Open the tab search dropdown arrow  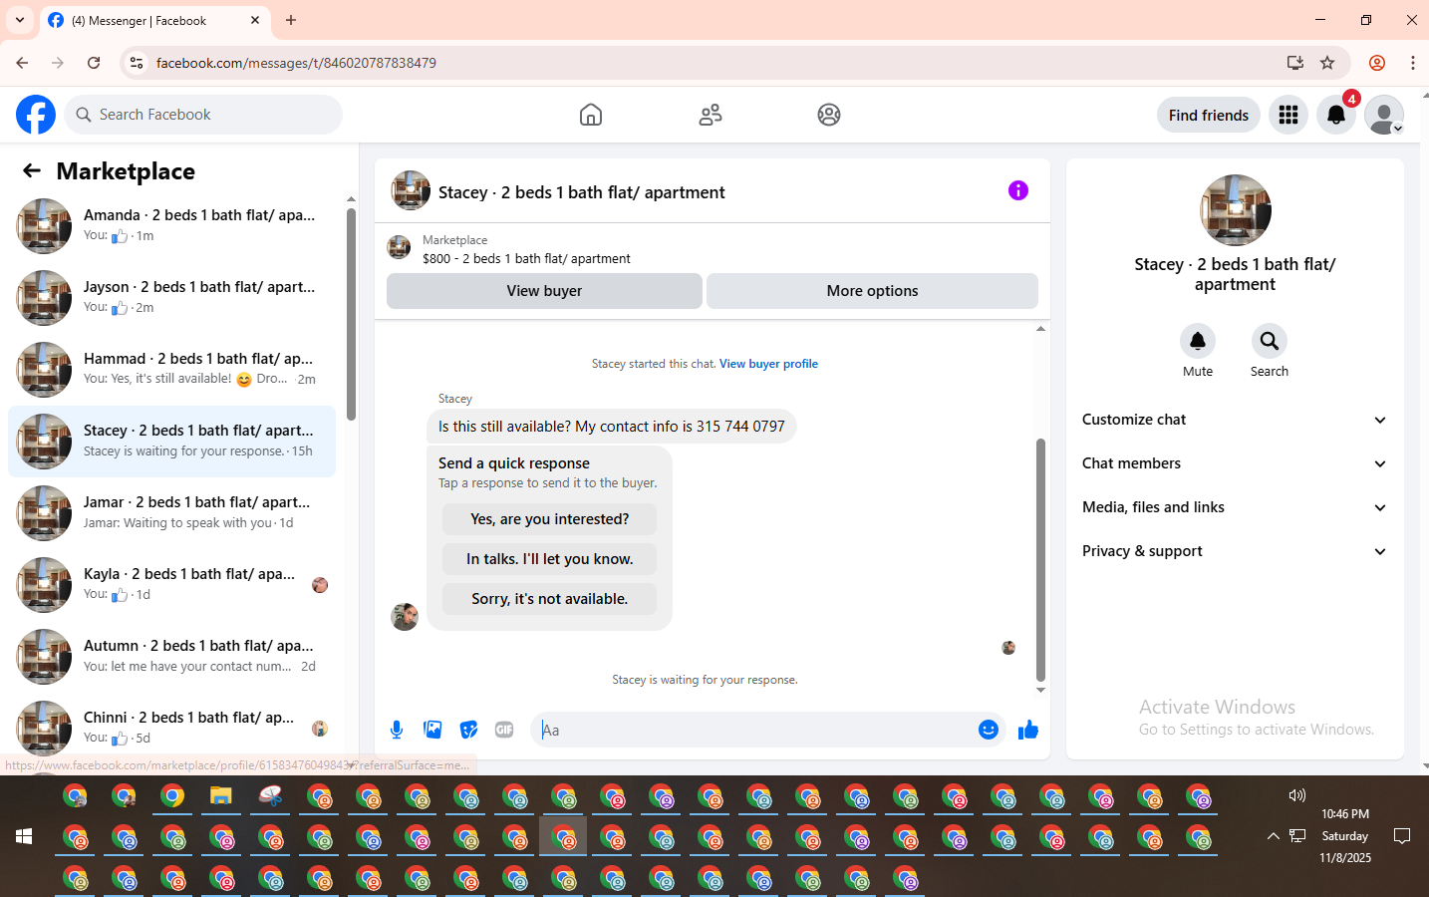(x=20, y=20)
